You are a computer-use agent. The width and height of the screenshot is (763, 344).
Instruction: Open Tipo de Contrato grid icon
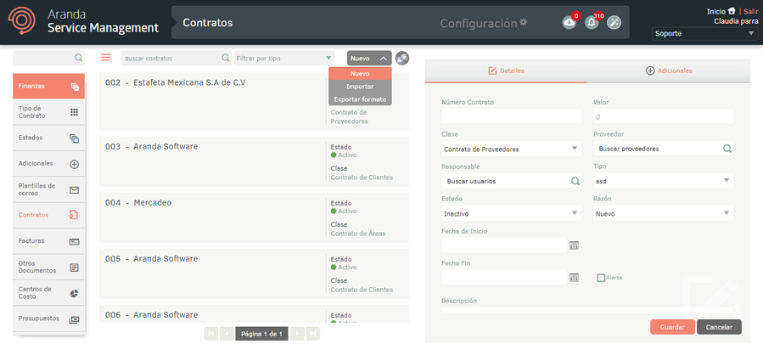click(x=74, y=112)
